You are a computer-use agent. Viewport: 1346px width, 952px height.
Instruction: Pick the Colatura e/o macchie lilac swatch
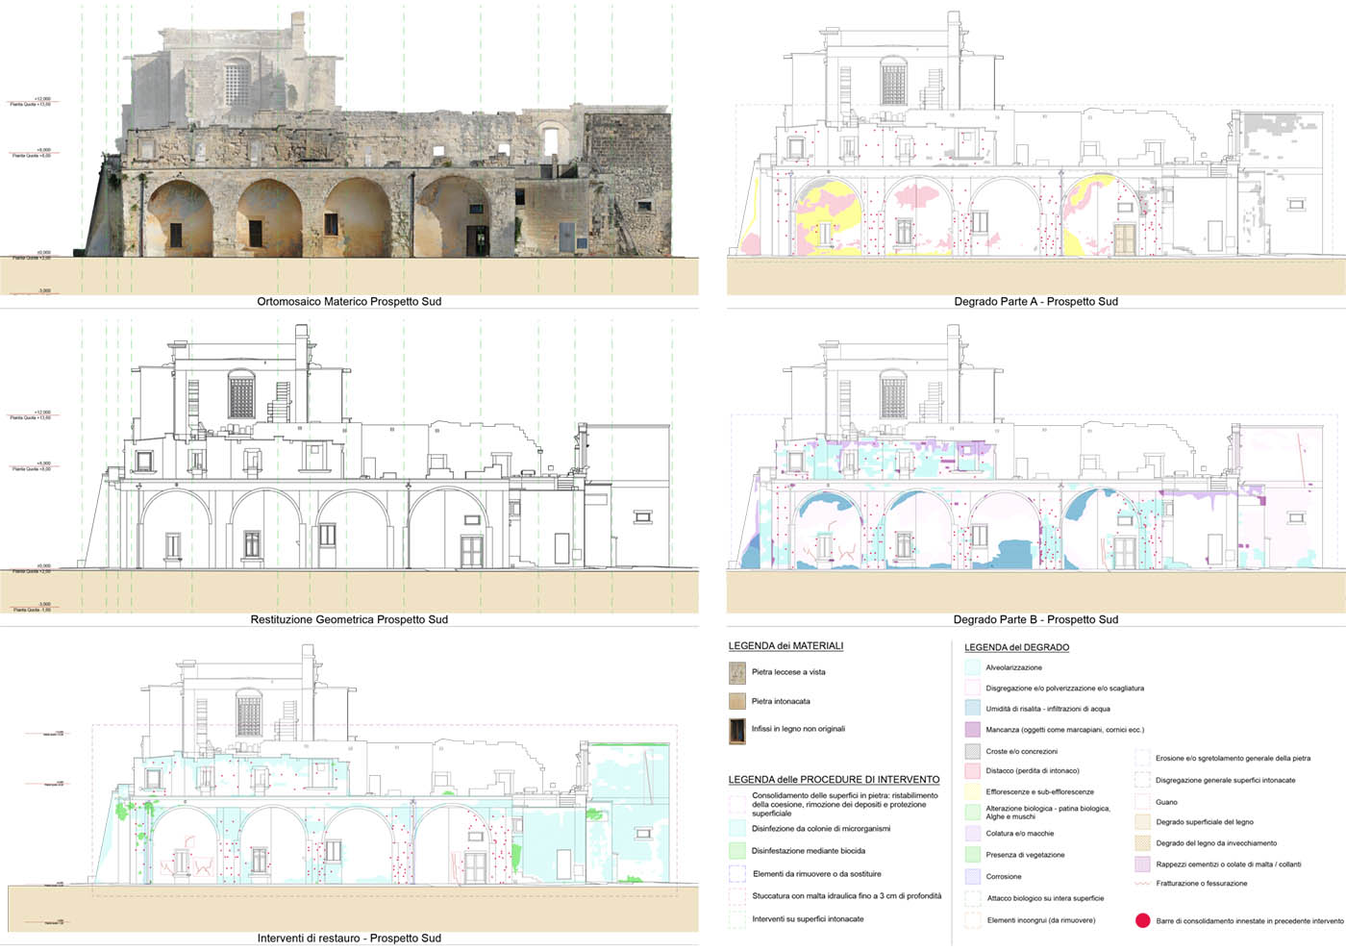972,833
